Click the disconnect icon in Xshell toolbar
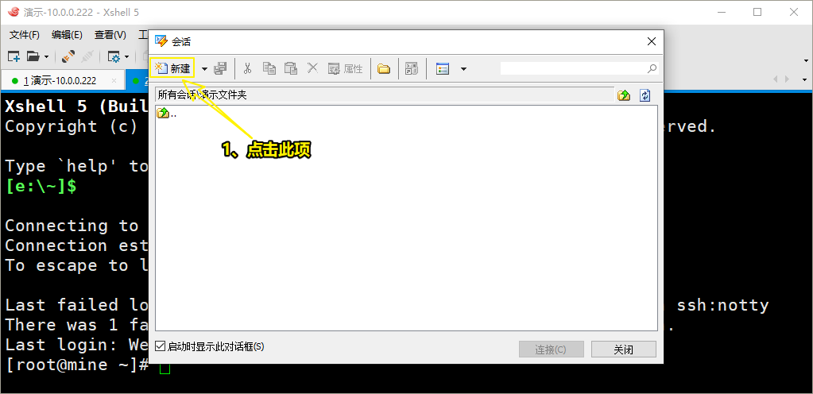Viewport: 813px width, 394px height. 87,56
